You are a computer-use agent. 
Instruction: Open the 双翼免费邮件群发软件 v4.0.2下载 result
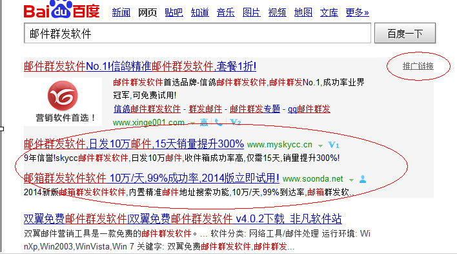pyautogui.click(x=183, y=218)
